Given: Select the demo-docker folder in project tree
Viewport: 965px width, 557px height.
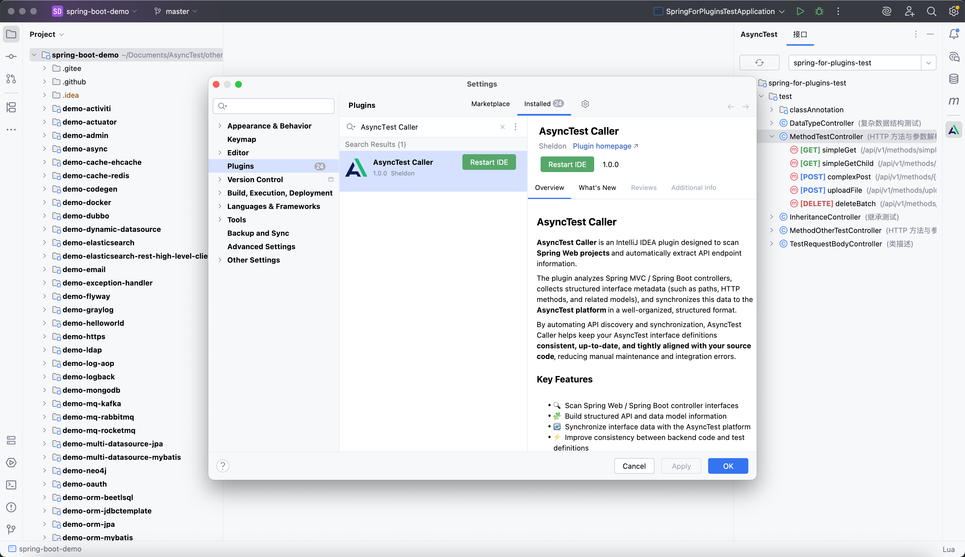Looking at the screenshot, I should pyautogui.click(x=87, y=202).
